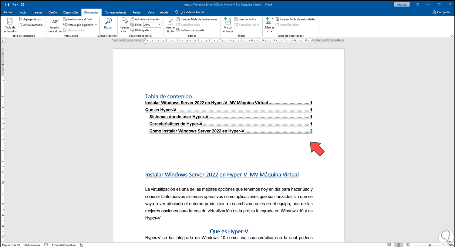Click the zoom in plus button
Image resolution: width=455 pixels, height=247 pixels.
click(443, 245)
